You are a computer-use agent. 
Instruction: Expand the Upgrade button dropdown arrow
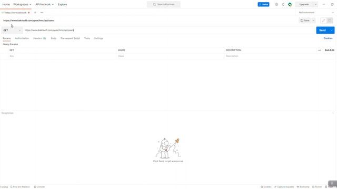pos(315,4)
